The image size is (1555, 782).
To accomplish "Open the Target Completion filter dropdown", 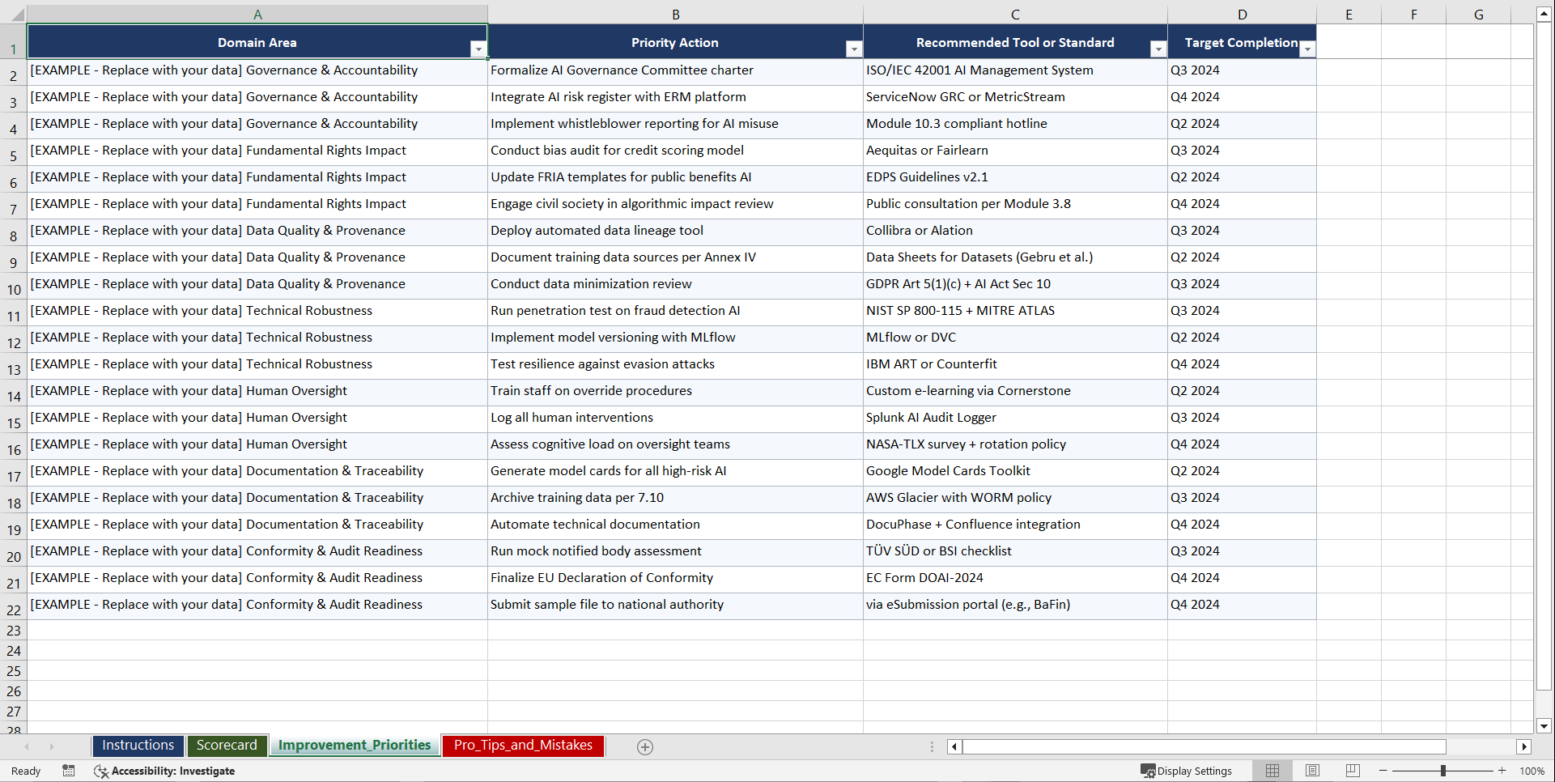I will coord(1306,49).
